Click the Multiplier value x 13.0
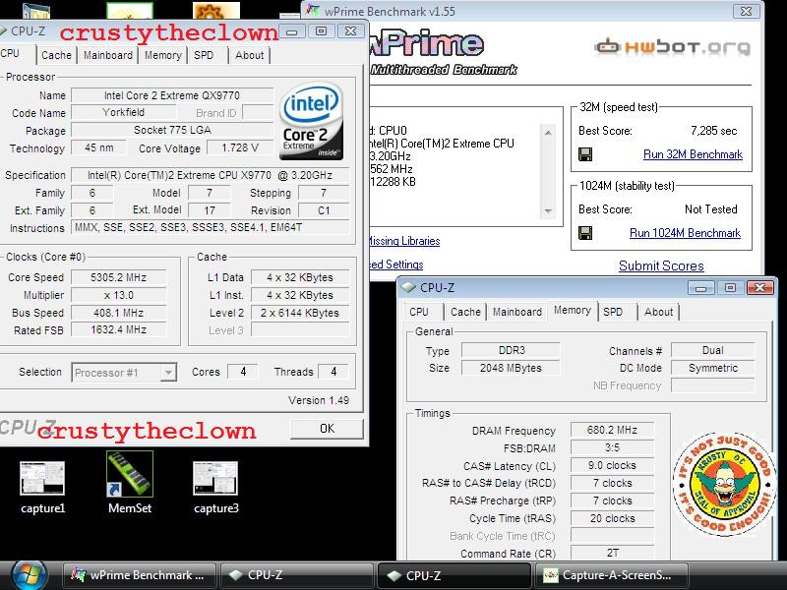 click(x=118, y=295)
